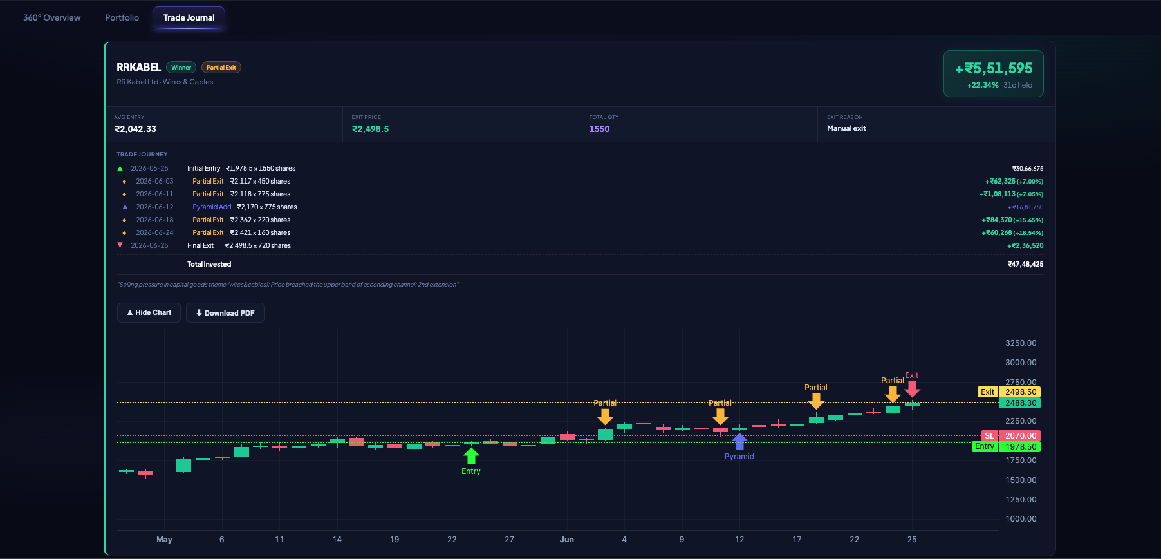This screenshot has height=559, width=1161.
Task: Click the ₹30,66,675 initial entry amount
Action: tap(1027, 168)
